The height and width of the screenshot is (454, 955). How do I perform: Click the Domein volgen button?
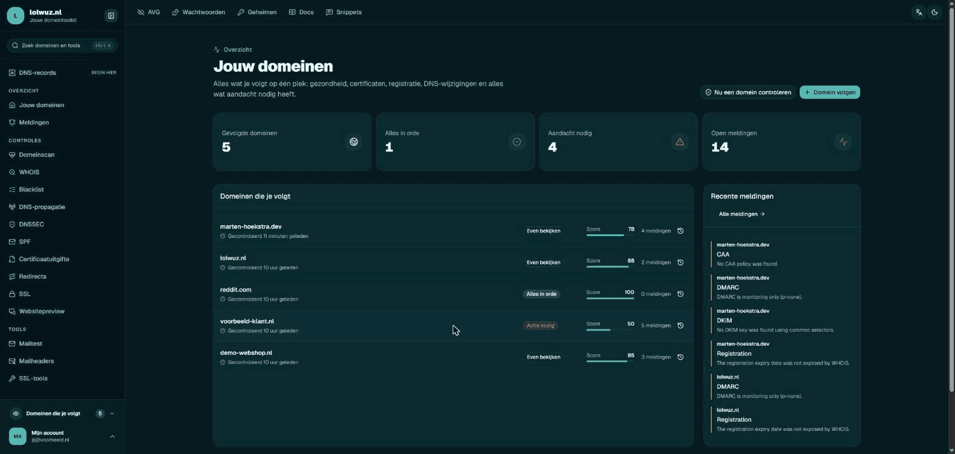(x=830, y=93)
